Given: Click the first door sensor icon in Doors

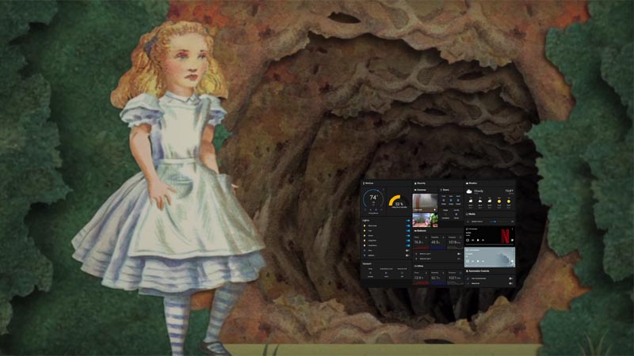Looking at the screenshot, I should 444,201.
